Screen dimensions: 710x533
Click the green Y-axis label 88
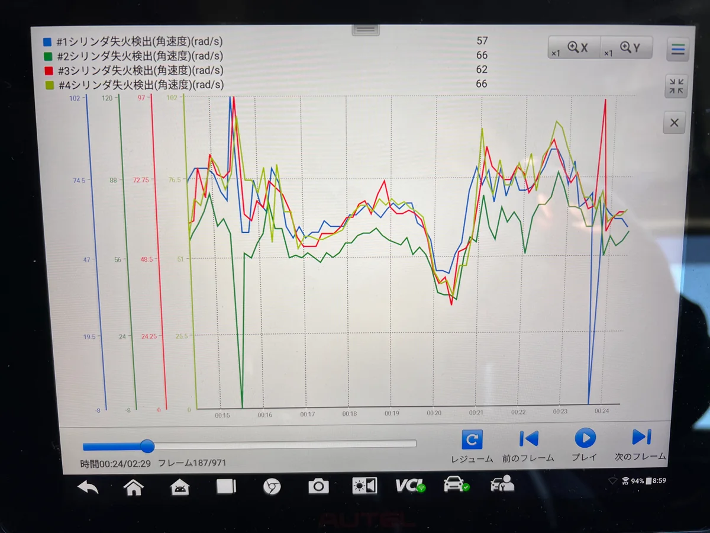coord(114,181)
